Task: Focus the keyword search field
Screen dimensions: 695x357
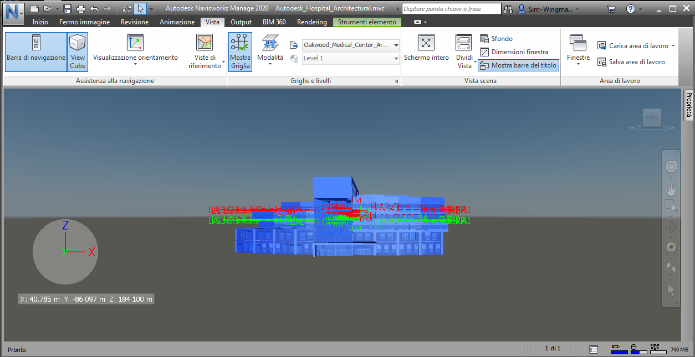Action: pyautogui.click(x=452, y=9)
